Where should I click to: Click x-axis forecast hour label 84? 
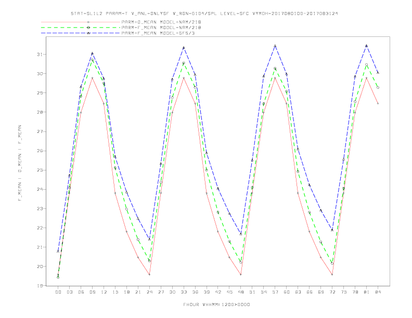tap(378, 292)
